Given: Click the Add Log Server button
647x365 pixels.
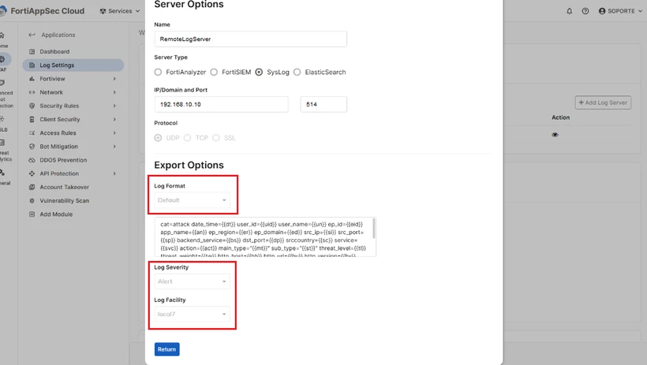Looking at the screenshot, I should (x=603, y=102).
